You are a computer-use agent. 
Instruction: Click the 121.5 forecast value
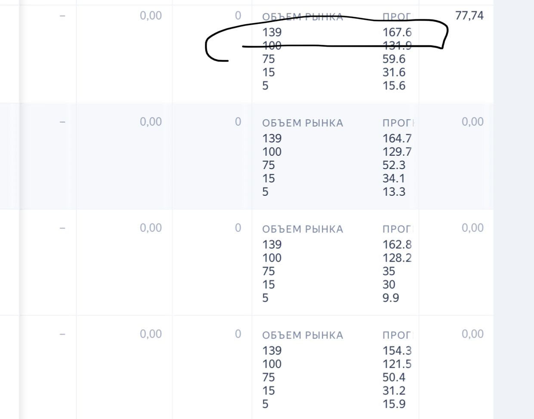[397, 364]
